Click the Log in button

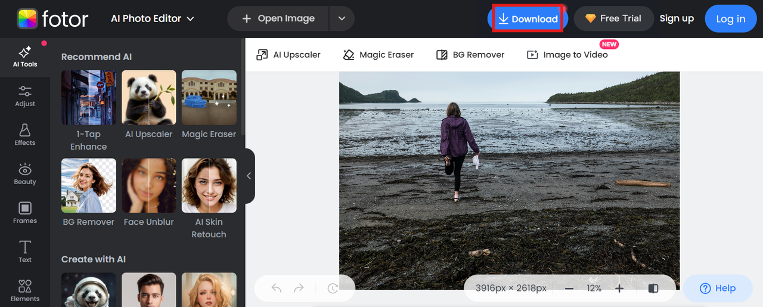pyautogui.click(x=731, y=18)
